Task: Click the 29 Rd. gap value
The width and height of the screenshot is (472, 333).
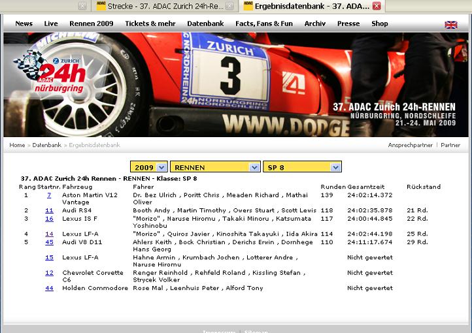Action: (x=417, y=242)
